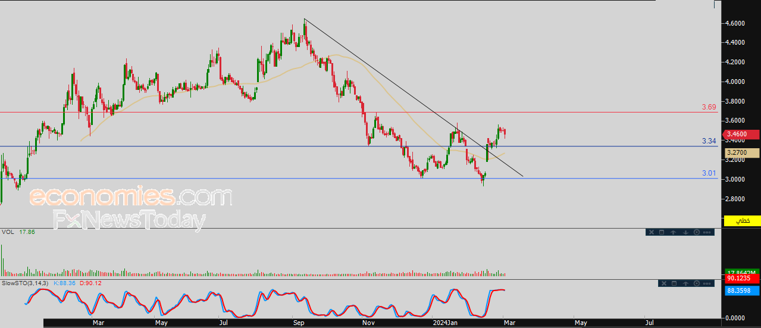This screenshot has height=328, width=761.
Task: Select the red 90.1235 stochastic value tag
Action: pyautogui.click(x=741, y=278)
